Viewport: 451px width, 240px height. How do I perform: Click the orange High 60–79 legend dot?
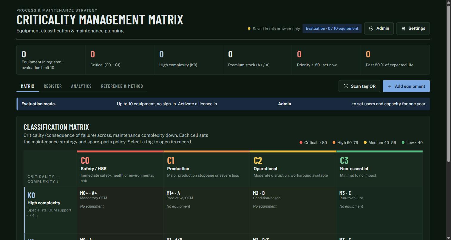tap(334, 142)
